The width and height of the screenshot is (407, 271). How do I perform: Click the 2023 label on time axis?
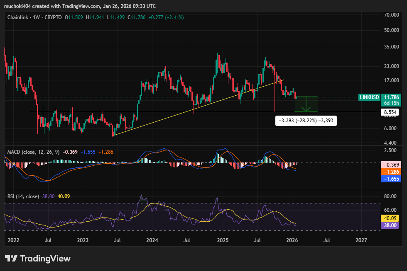click(83, 240)
